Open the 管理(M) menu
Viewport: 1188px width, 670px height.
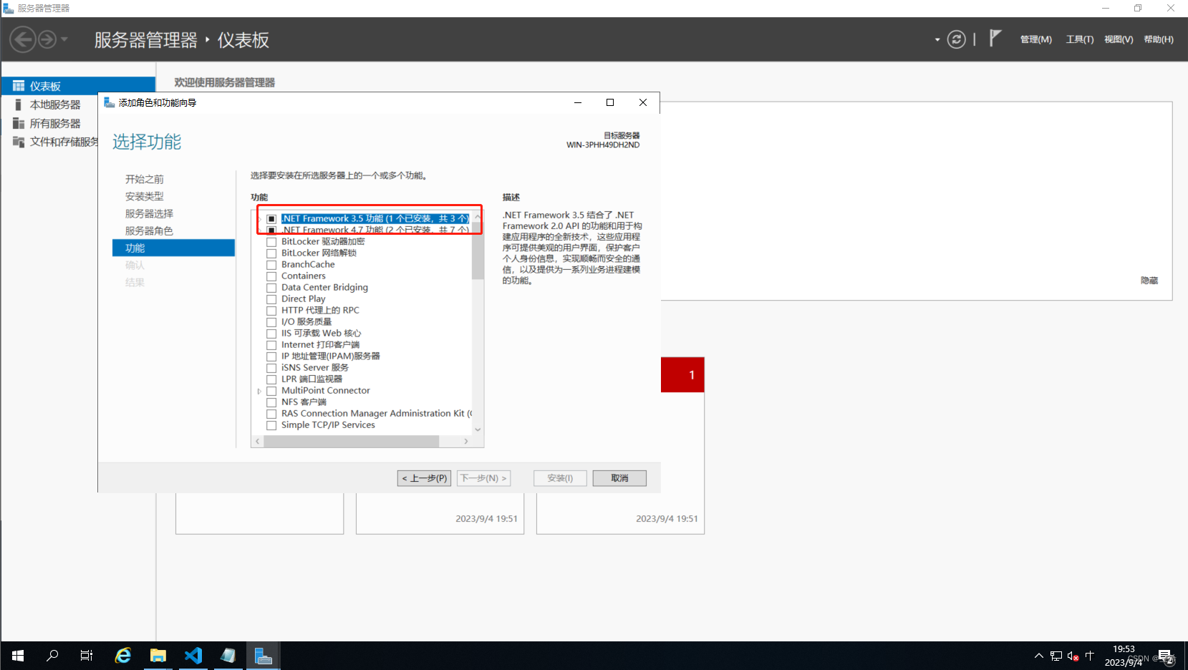pos(1036,39)
